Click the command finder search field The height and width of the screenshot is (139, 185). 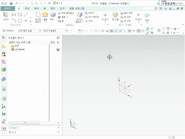coord(144,9)
